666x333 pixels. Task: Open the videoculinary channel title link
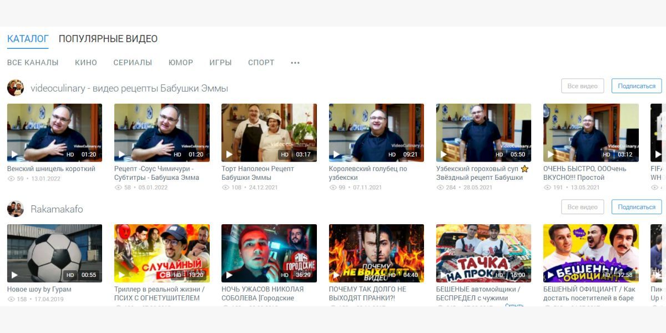[x=129, y=88]
